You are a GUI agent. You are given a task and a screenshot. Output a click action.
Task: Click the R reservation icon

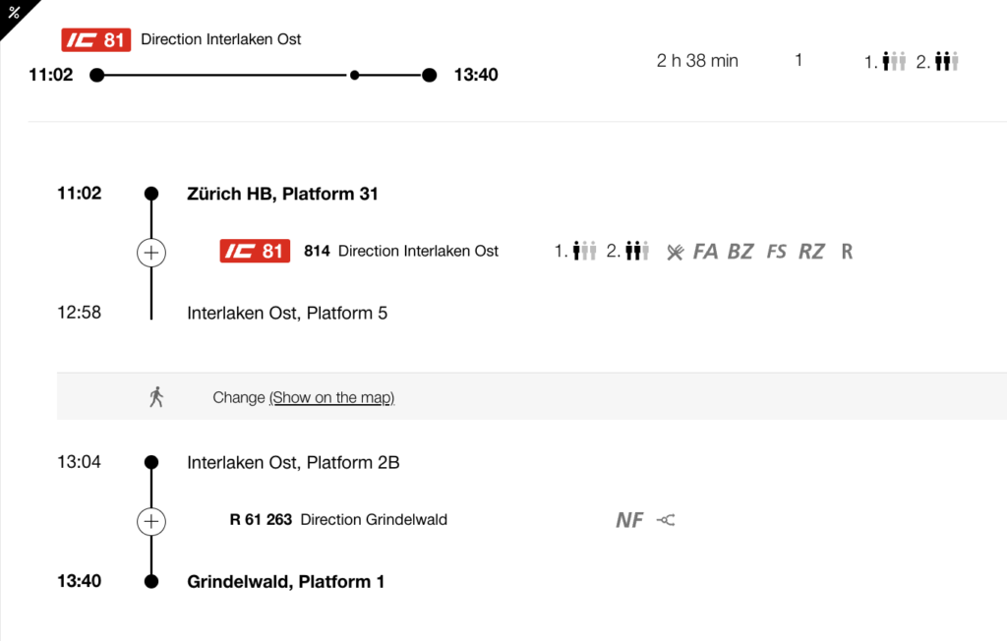tap(847, 252)
